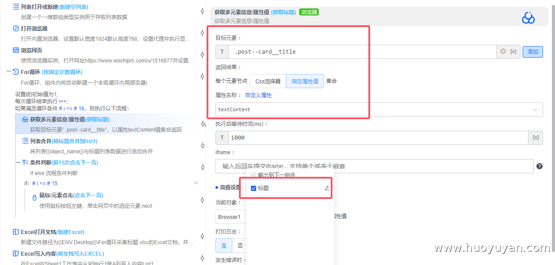Click the (前15次点击下一页) step label

pos(75,163)
